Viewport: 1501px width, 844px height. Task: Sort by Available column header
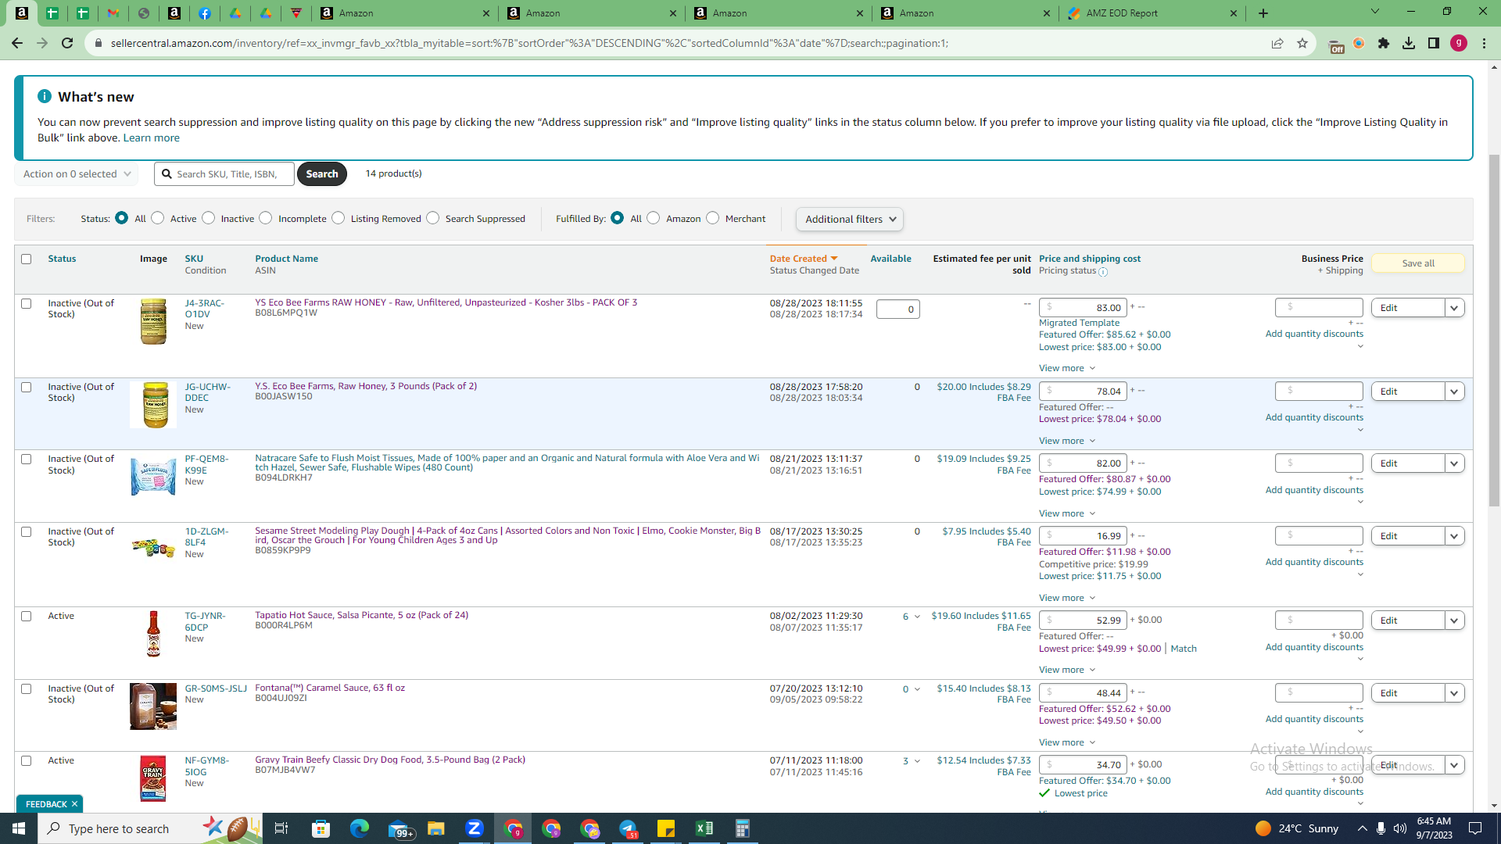point(890,259)
